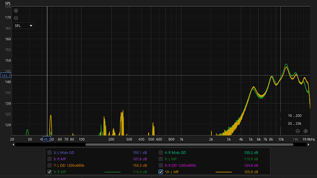Enable the 8: R DD 1200v600b checkbox
Image resolution: width=317 pixels, height=178 pixels.
tap(161, 166)
